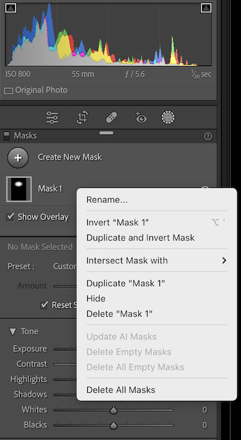
Task: Open Masks panel help icon
Action: [x=208, y=136]
